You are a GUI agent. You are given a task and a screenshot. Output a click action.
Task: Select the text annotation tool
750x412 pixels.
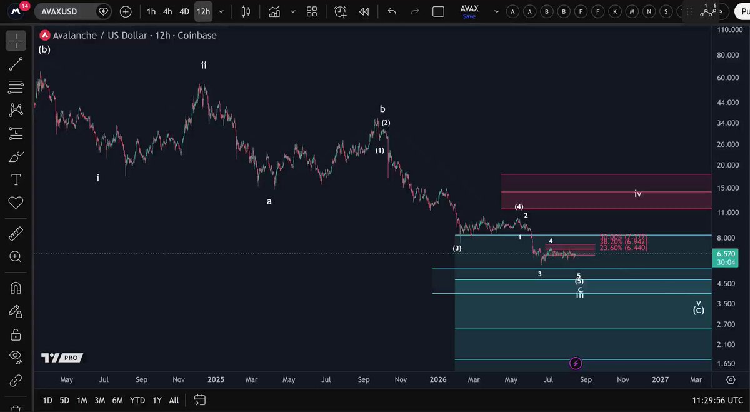(16, 180)
